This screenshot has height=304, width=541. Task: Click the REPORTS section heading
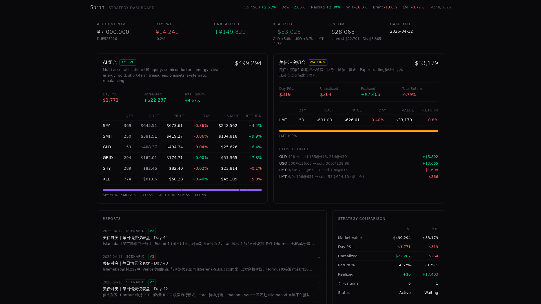point(112,219)
